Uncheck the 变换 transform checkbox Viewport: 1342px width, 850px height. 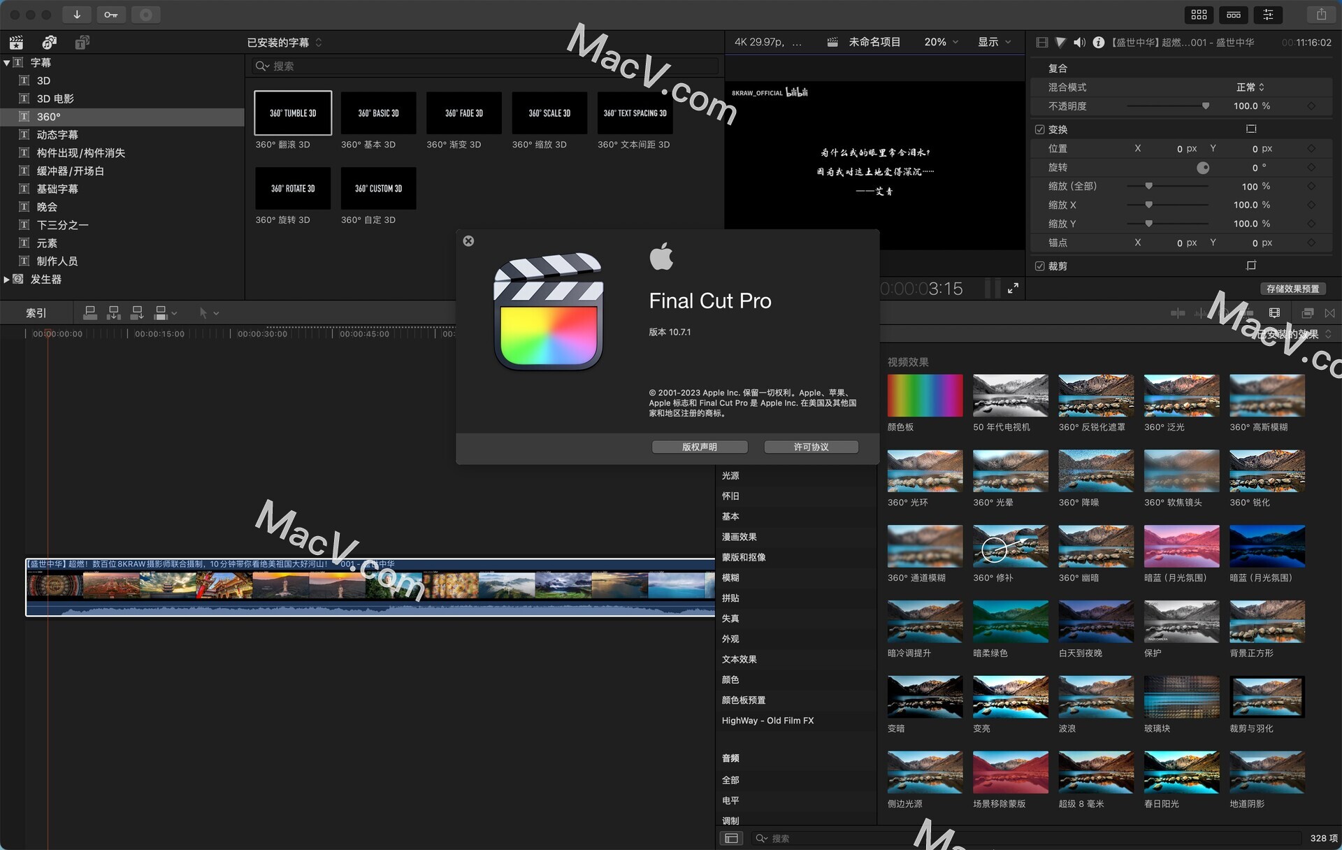[1039, 129]
